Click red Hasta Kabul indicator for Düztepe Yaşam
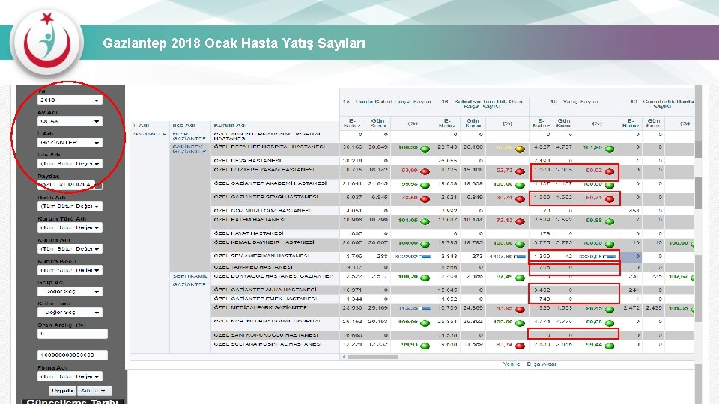Viewport: 719px width, 404px height. point(425,171)
